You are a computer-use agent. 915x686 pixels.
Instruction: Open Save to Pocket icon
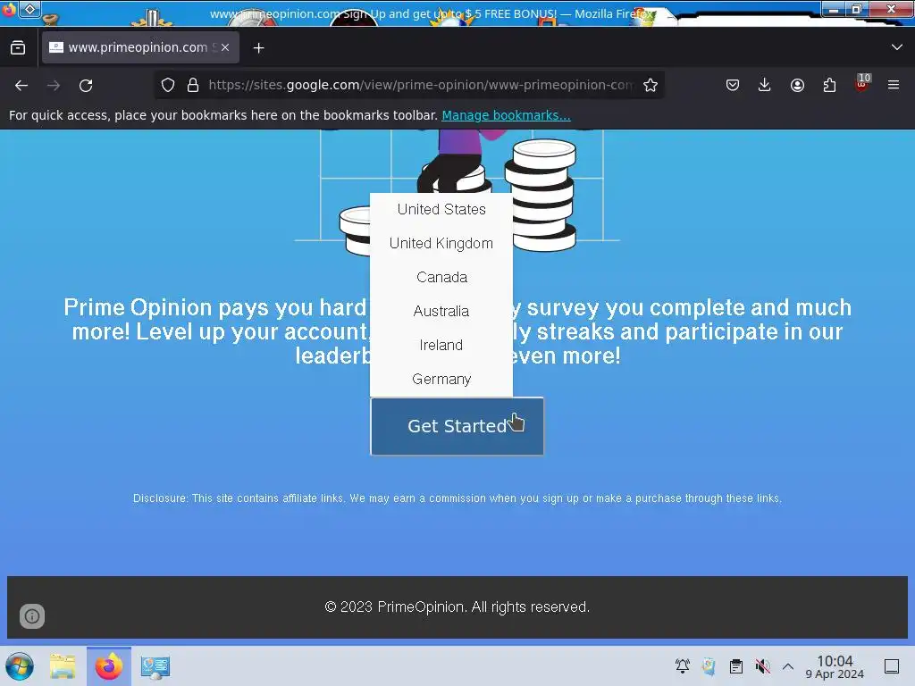click(x=733, y=85)
